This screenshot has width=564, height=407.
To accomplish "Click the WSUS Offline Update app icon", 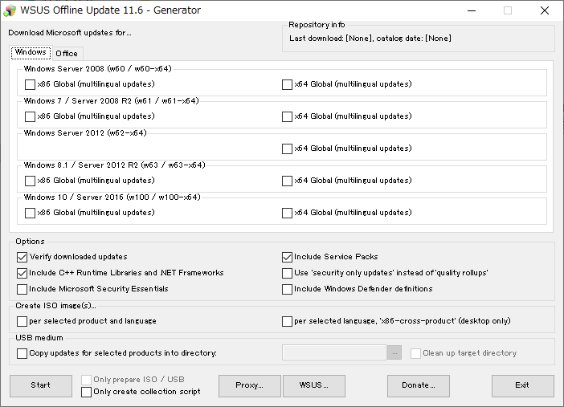I will click(x=10, y=10).
